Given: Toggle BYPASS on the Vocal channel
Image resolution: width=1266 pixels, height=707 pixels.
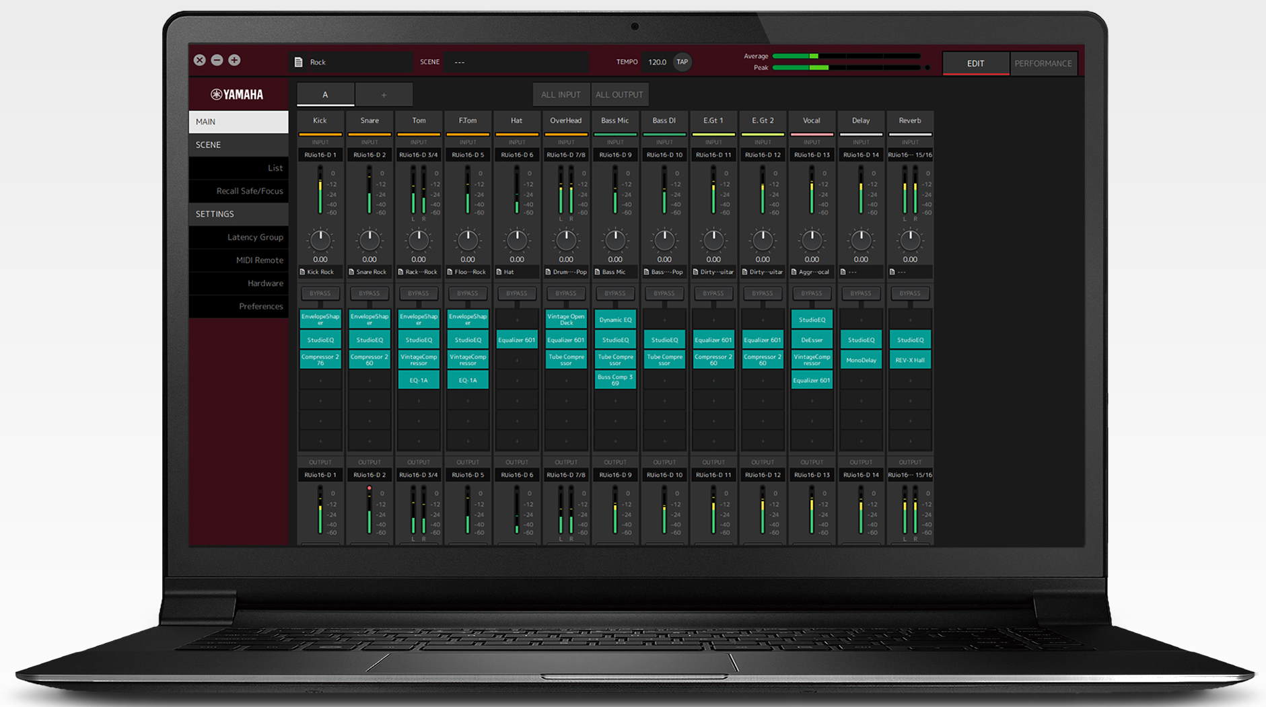Looking at the screenshot, I should point(812,293).
